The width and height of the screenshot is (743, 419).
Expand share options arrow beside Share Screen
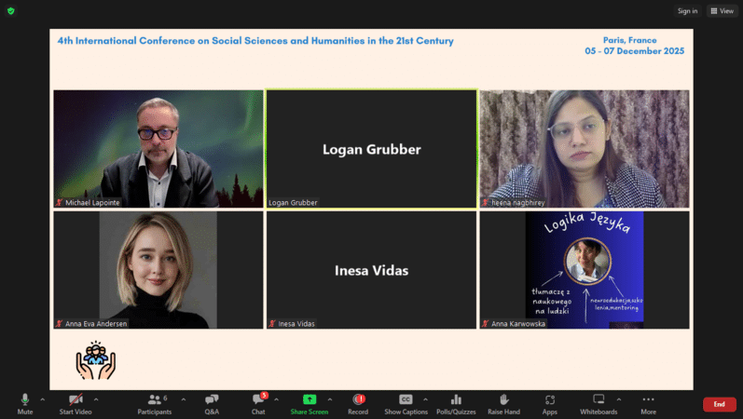click(329, 399)
